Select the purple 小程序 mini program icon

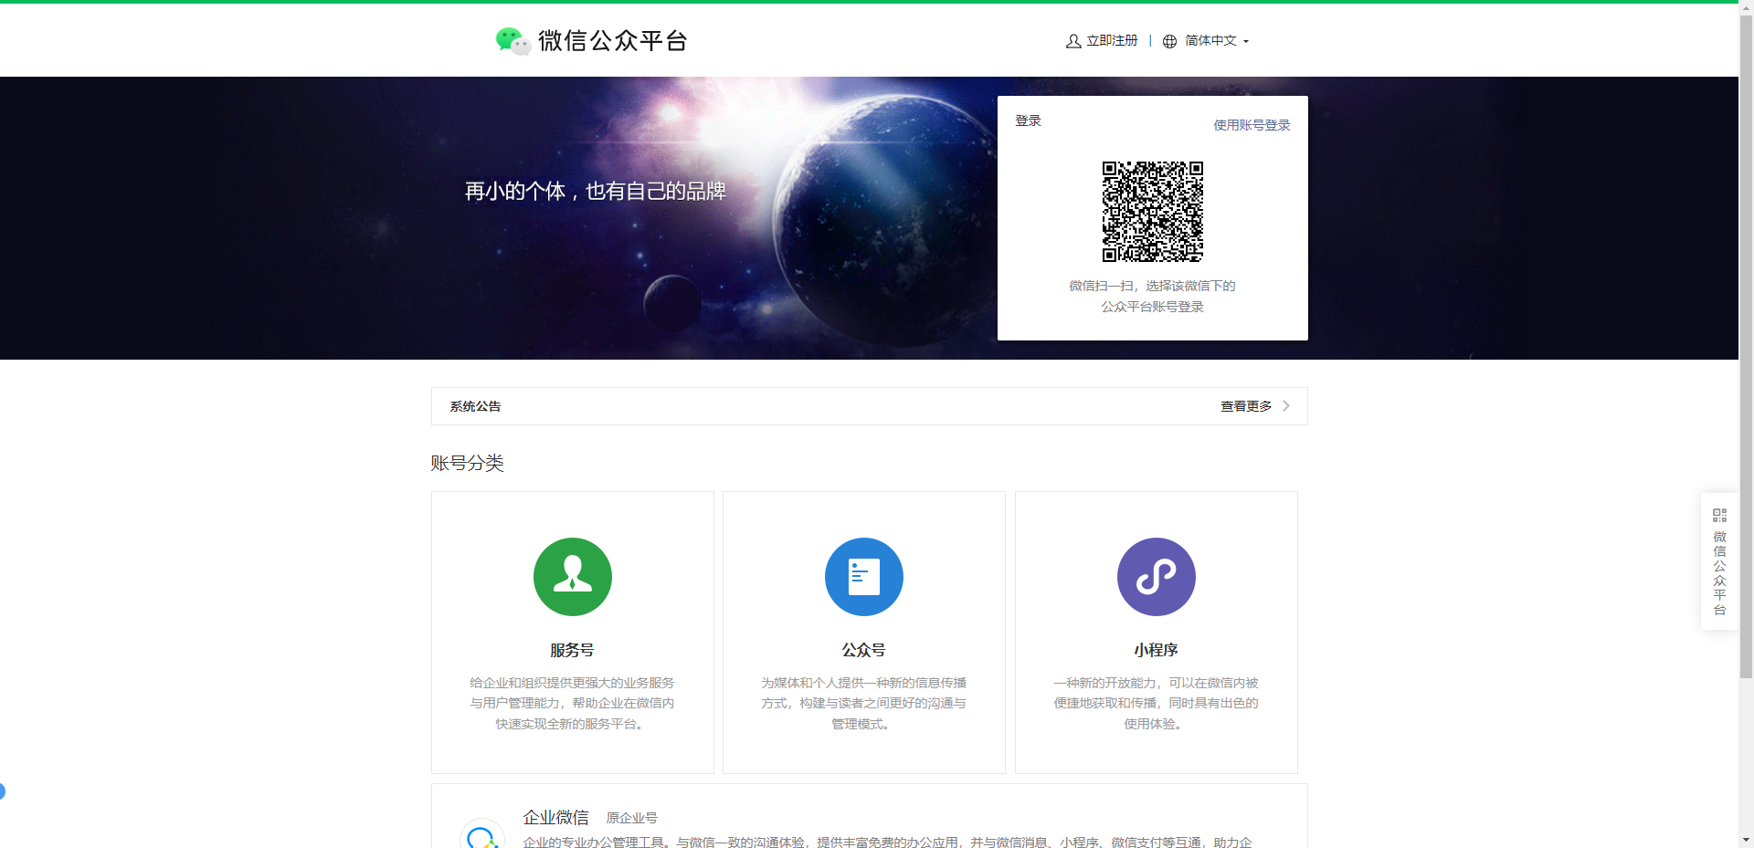[1156, 576]
